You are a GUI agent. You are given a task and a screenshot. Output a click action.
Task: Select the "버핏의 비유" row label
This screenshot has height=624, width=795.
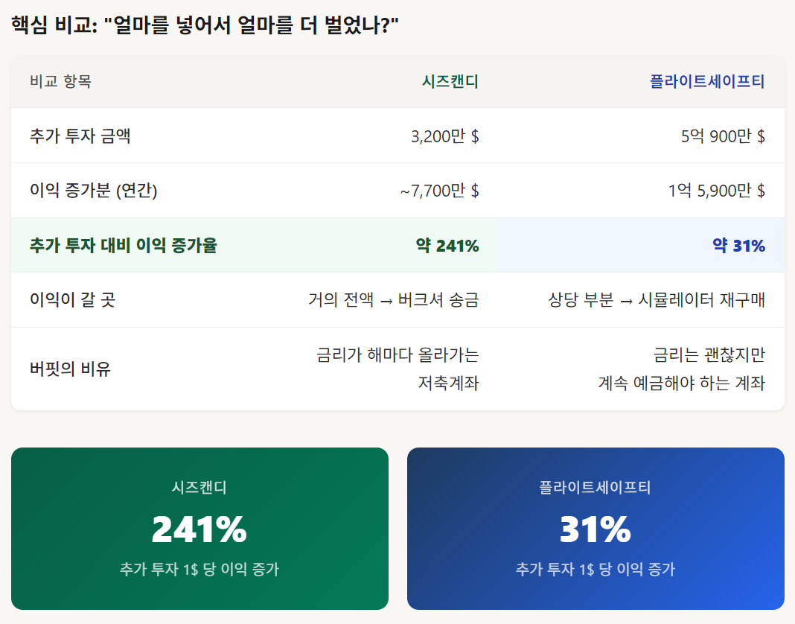[x=70, y=369]
